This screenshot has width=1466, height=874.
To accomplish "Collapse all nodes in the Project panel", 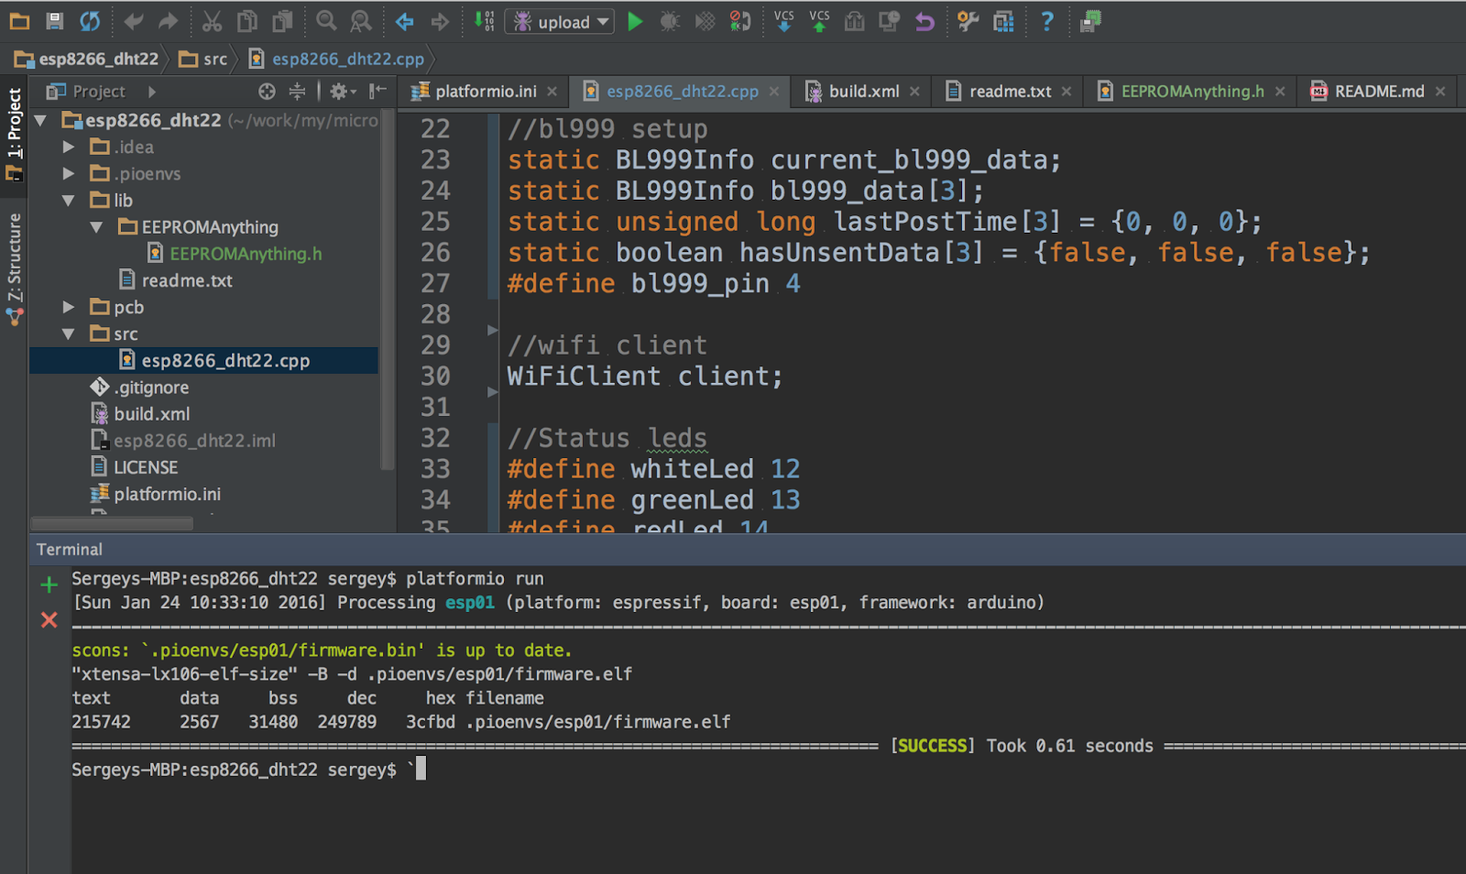I will click(x=297, y=91).
